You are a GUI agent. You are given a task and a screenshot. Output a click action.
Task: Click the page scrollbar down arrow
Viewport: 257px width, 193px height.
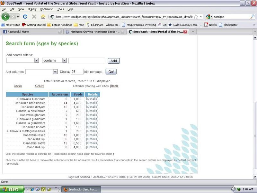pos(255,177)
